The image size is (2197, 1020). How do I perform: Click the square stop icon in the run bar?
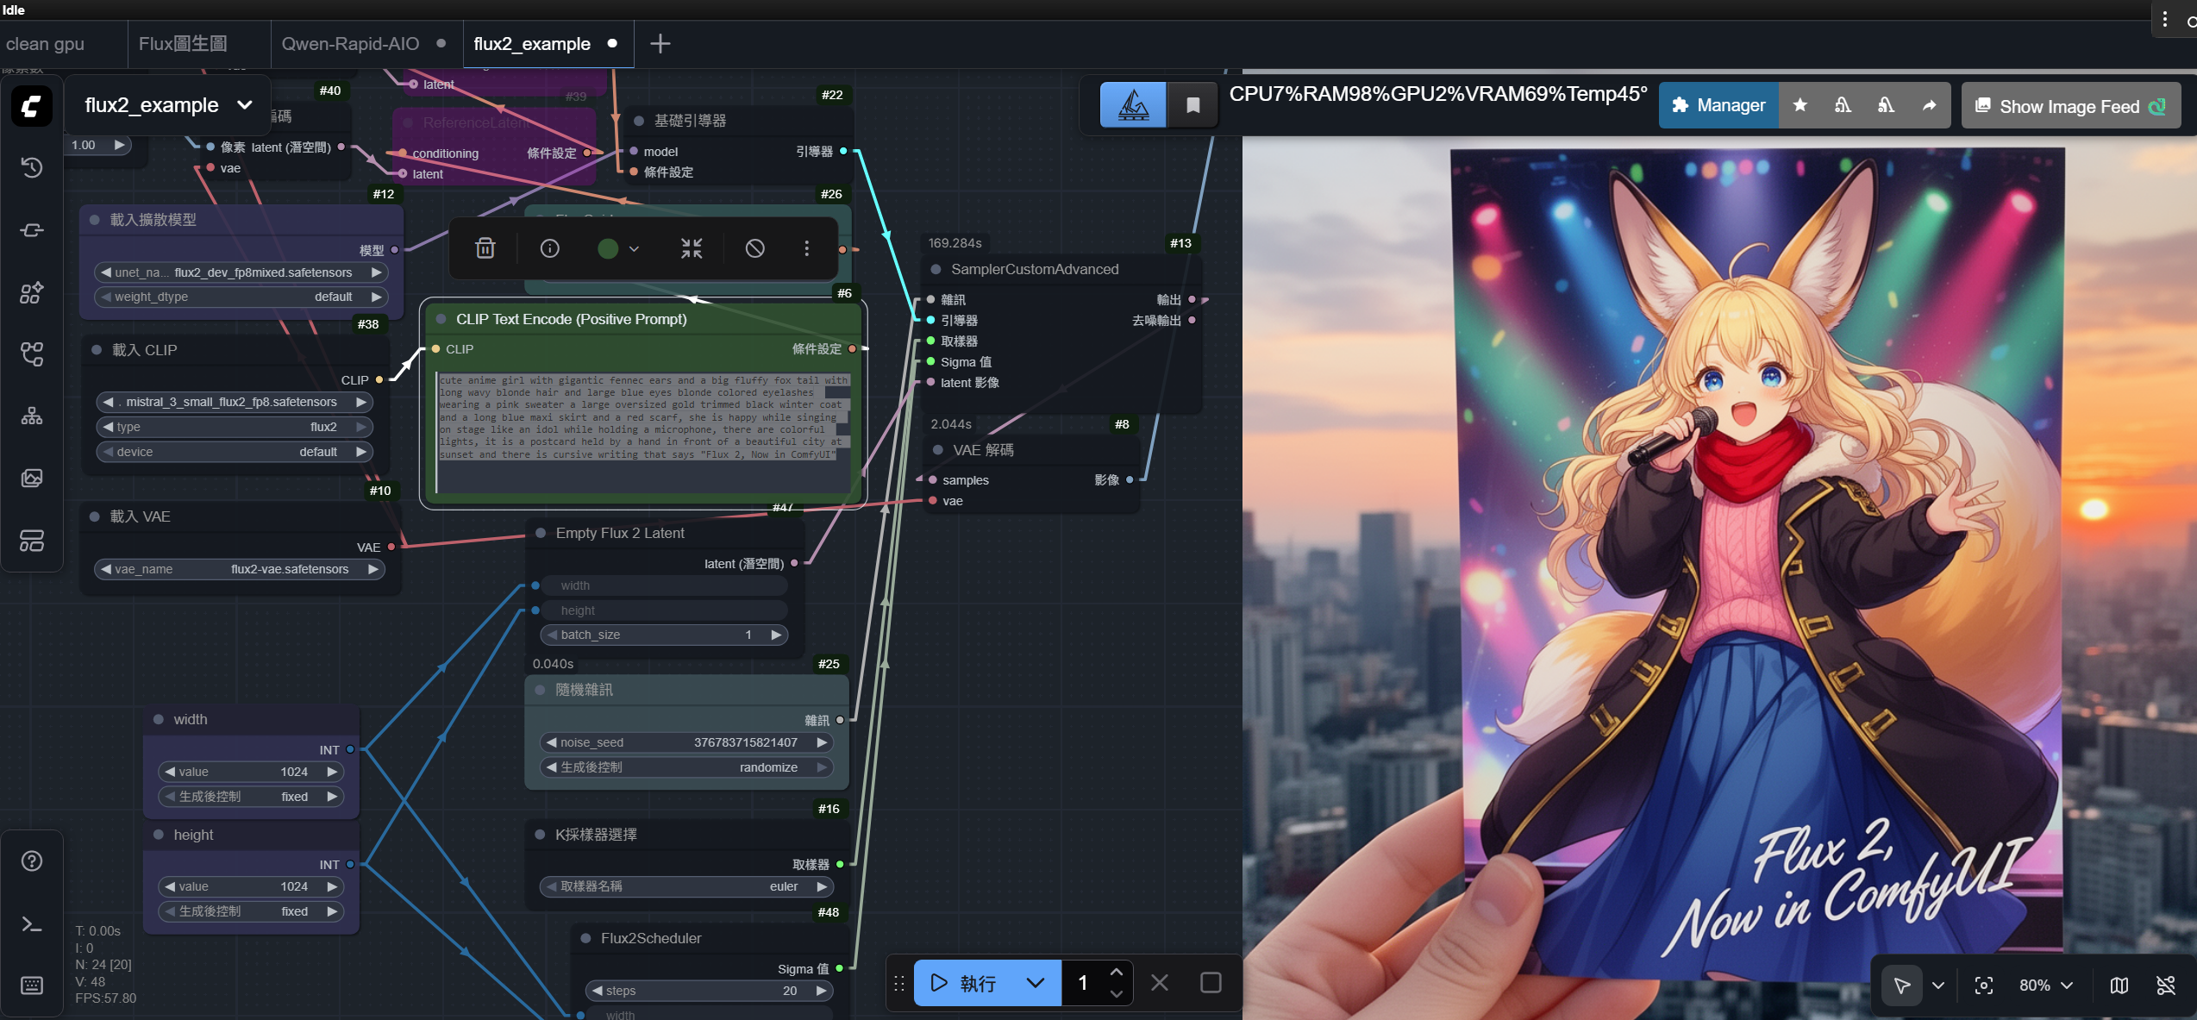(1211, 983)
